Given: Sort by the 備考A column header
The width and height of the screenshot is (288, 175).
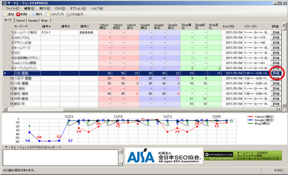Looking at the screenshot, I should 50,27.
